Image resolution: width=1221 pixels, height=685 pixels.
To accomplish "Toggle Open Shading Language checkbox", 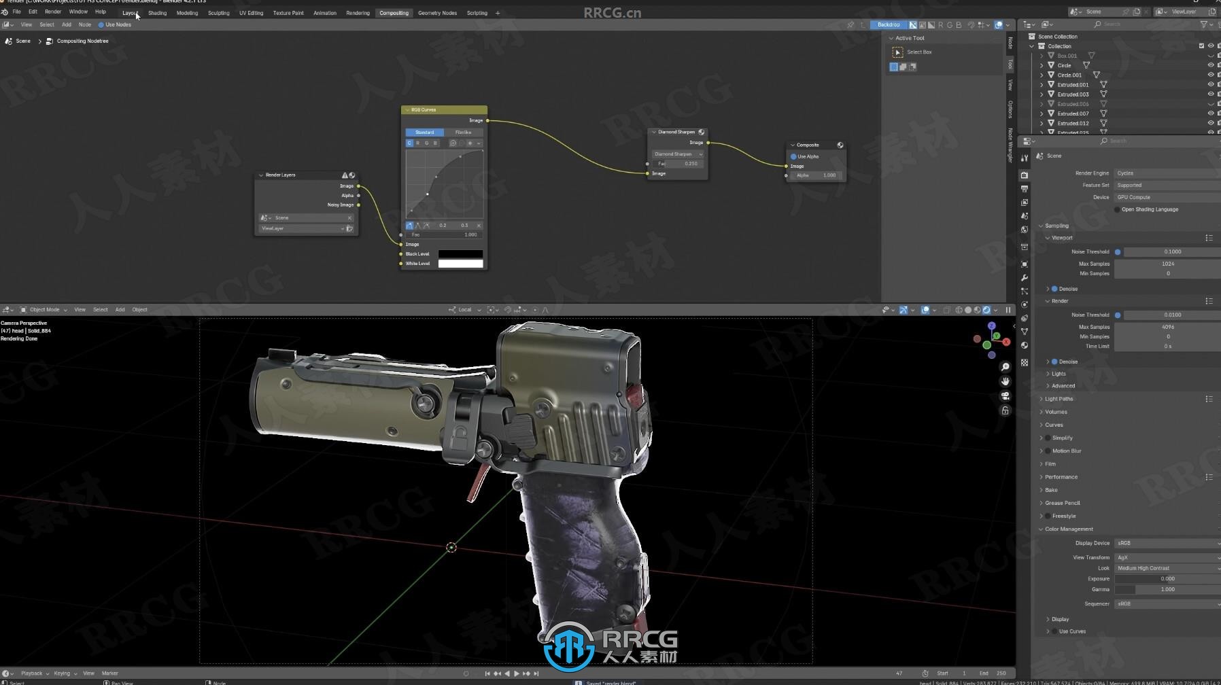I will click(1117, 209).
